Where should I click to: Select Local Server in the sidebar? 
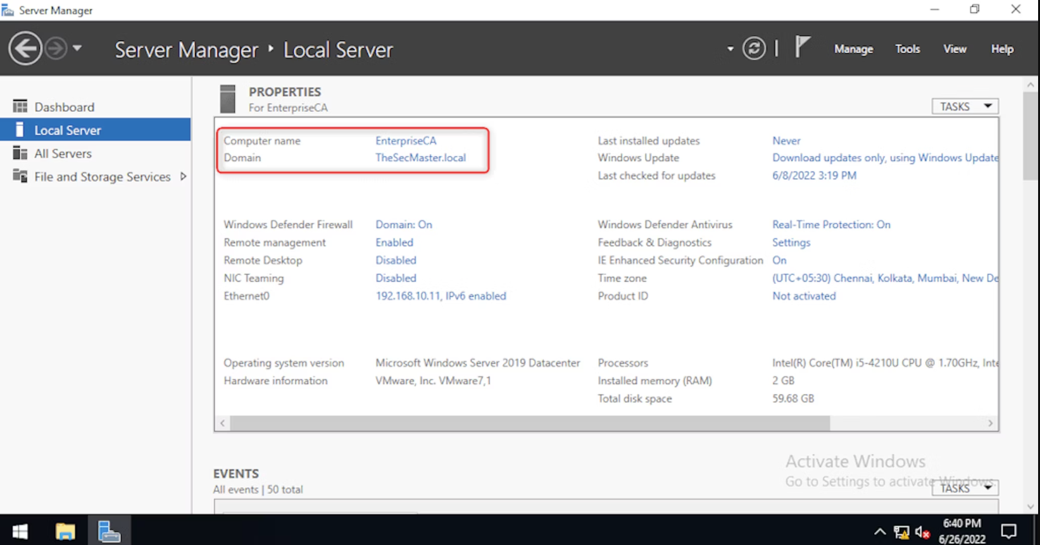point(95,130)
